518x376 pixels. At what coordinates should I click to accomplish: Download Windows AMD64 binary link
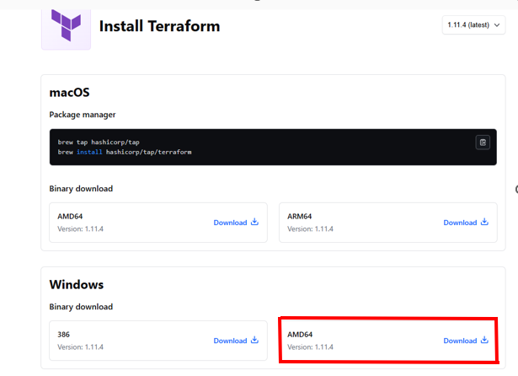tap(466, 341)
